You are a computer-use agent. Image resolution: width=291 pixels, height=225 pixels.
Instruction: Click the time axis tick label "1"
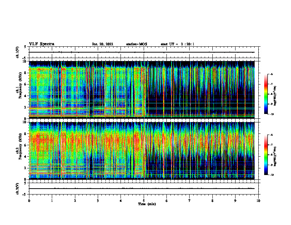(52, 201)
